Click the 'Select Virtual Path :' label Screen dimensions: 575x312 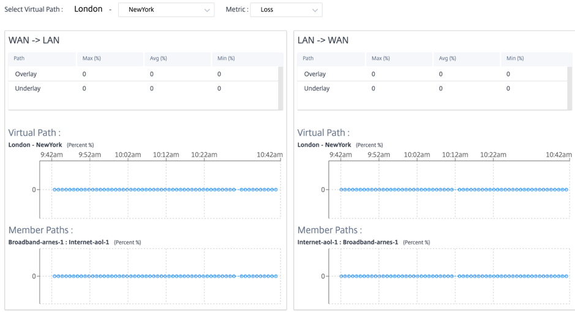pos(33,10)
